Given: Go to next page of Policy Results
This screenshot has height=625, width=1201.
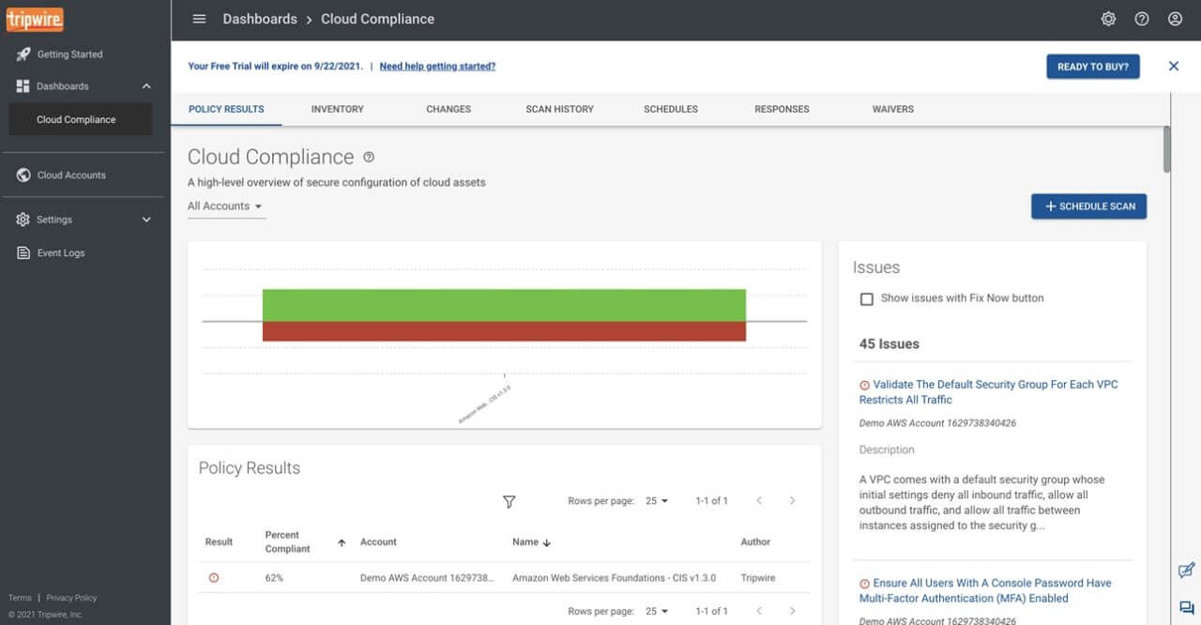Looking at the screenshot, I should 792,501.
